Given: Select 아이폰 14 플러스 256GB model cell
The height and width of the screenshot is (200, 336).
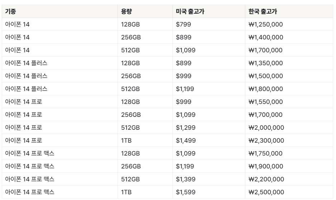Looking at the screenshot, I should pyautogui.click(x=60, y=76).
